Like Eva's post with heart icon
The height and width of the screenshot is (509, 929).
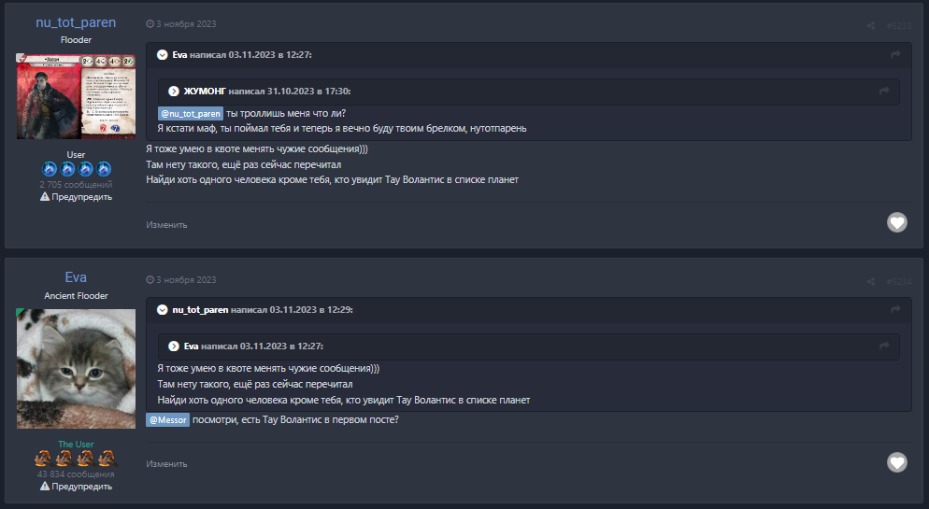897,461
